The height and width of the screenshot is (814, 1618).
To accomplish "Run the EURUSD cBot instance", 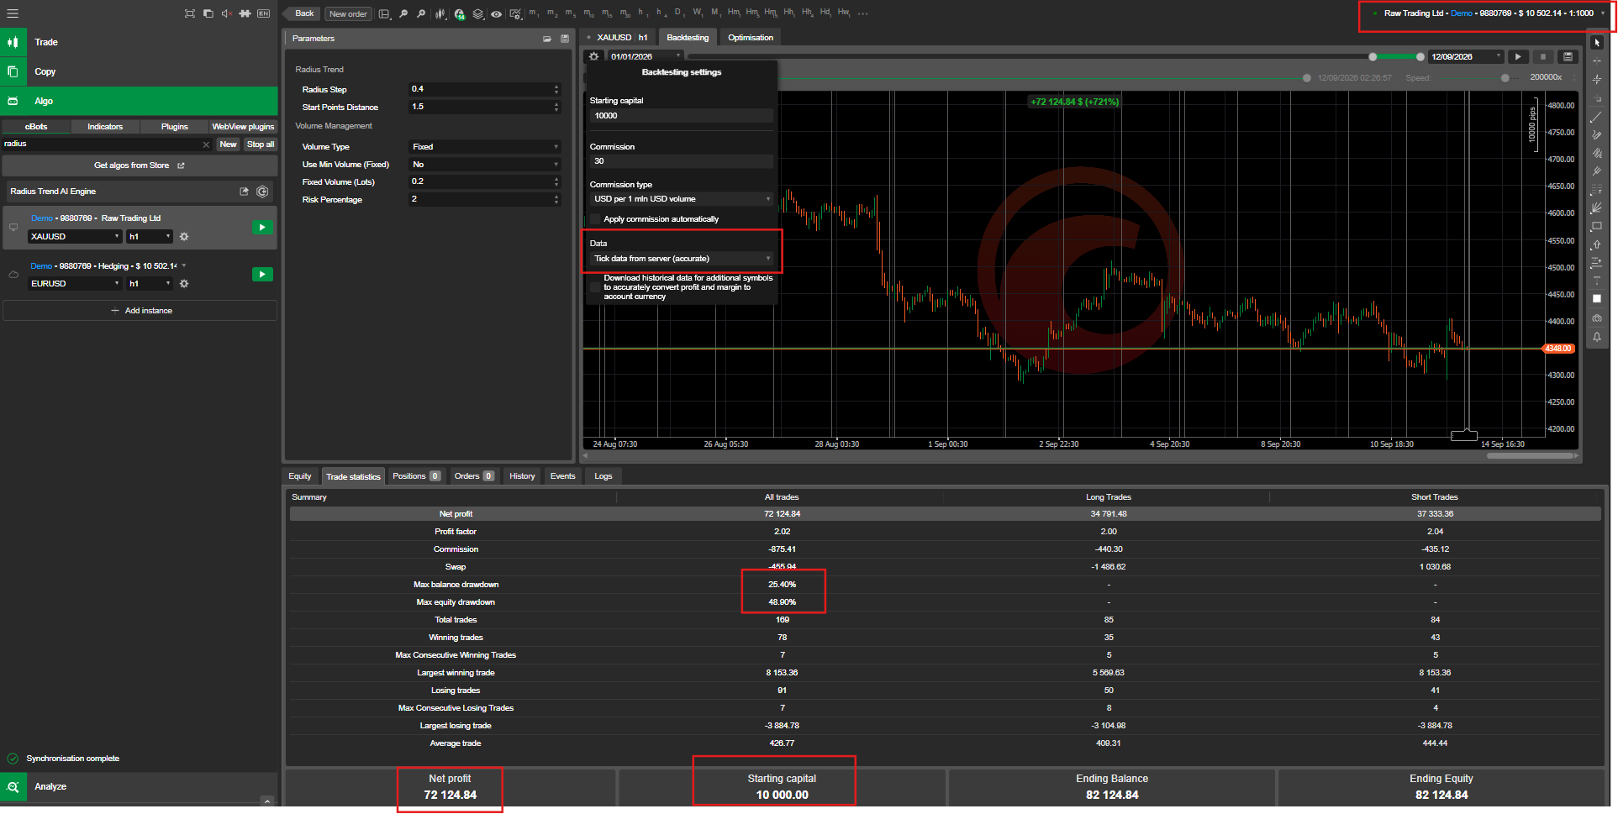I will coord(262,275).
